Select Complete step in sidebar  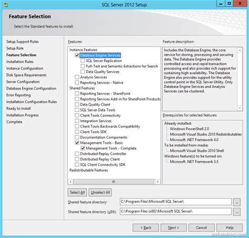point(14,122)
